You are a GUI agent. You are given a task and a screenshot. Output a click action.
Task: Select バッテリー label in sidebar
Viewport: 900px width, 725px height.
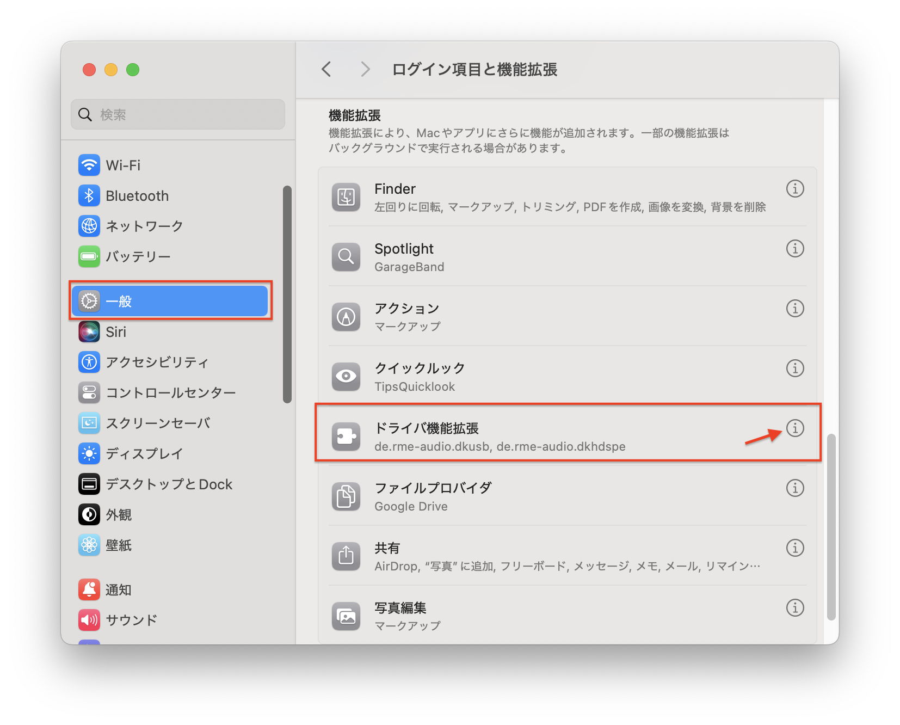(138, 256)
